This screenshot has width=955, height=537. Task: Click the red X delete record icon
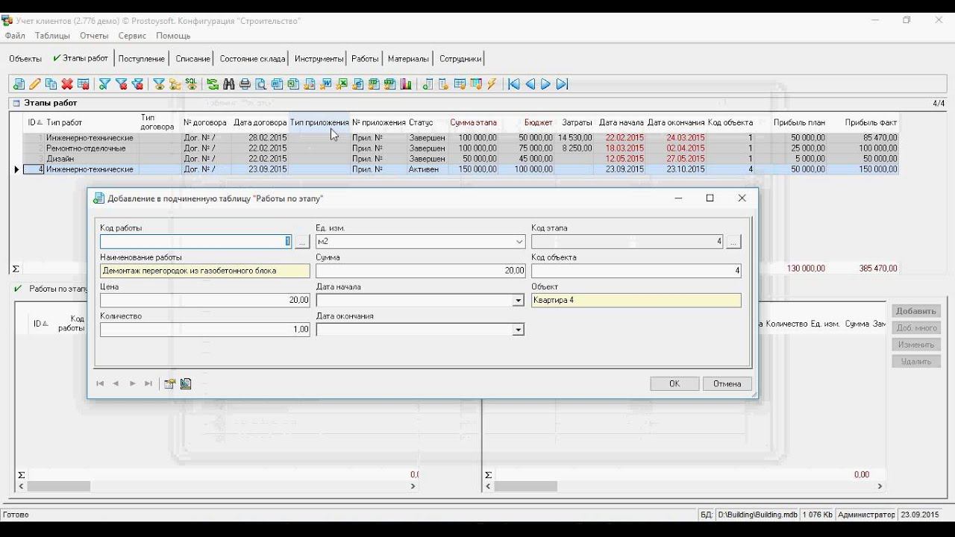67,84
